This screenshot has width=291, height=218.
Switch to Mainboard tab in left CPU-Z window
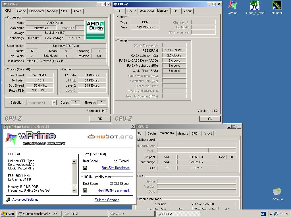pyautogui.click(x=36, y=11)
